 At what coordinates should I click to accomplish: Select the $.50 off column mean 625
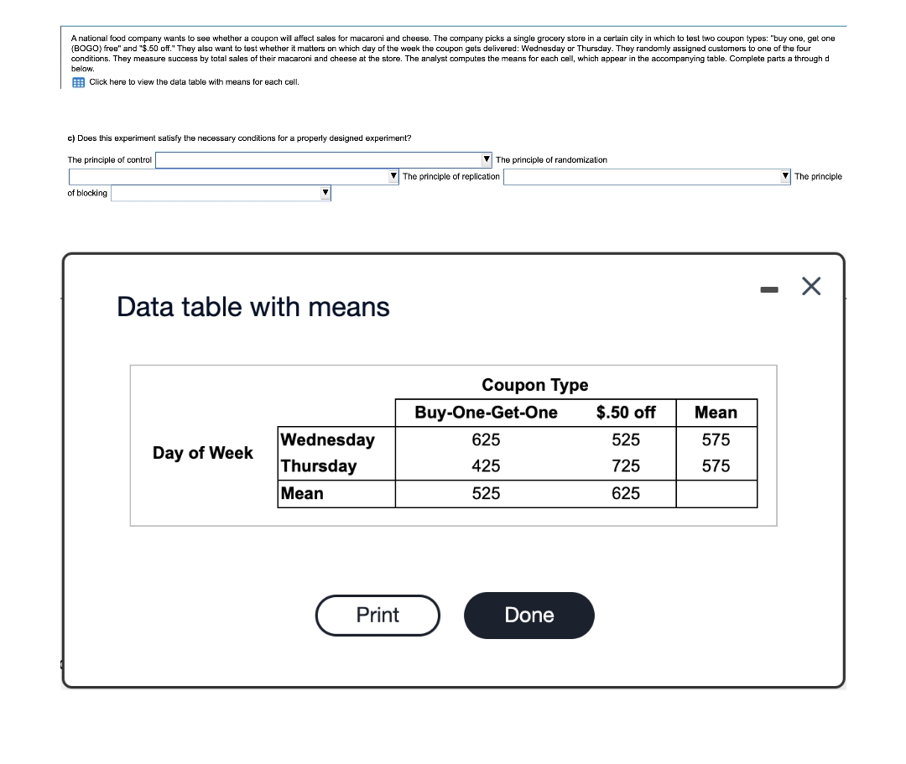[626, 494]
